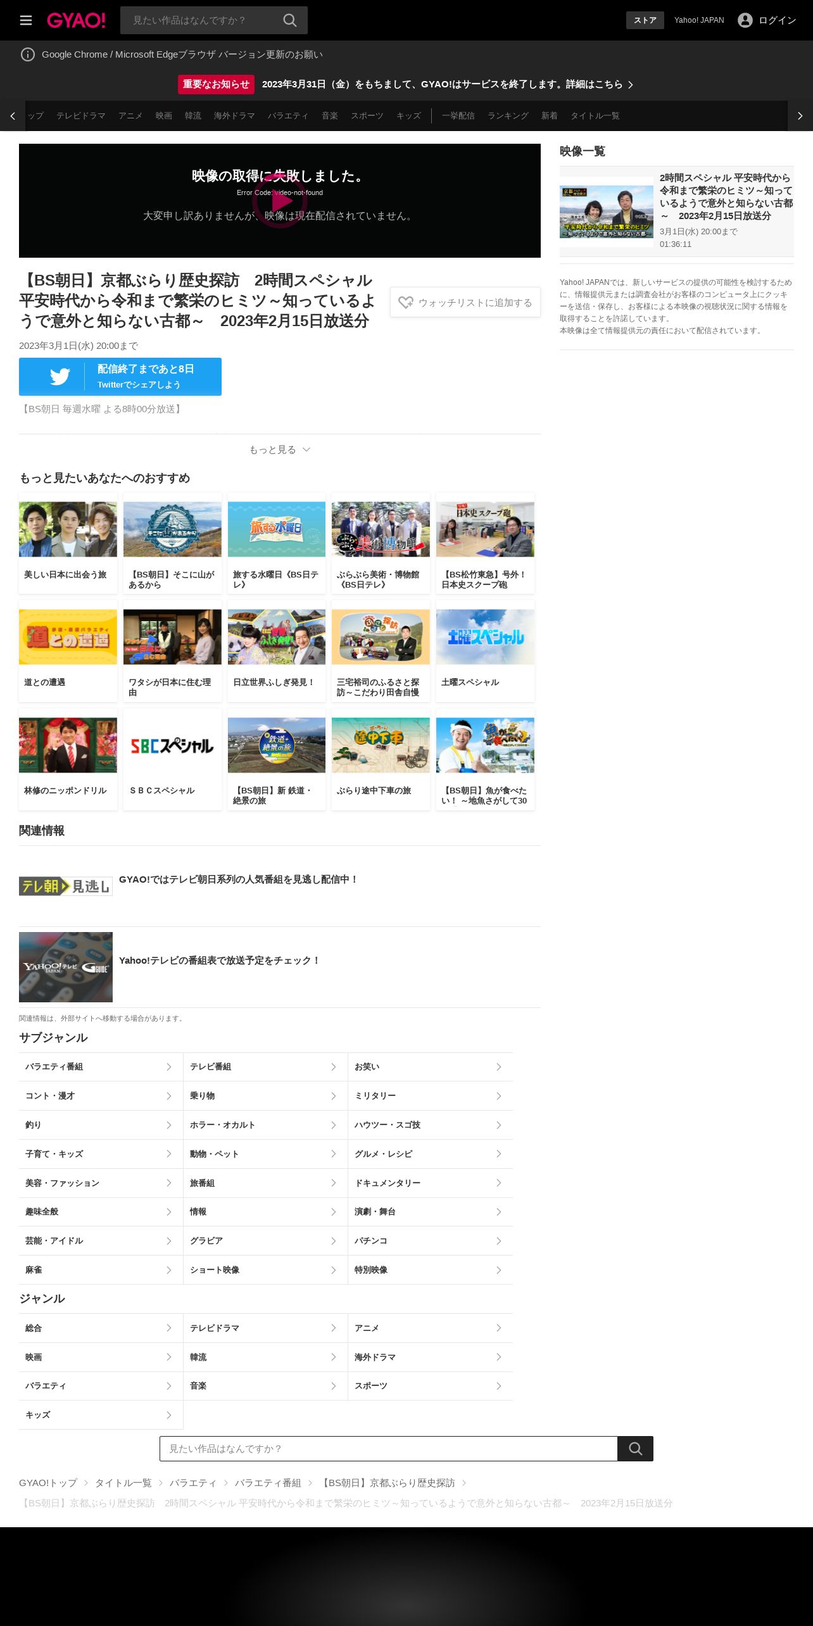813x1626 pixels.
Task: Click the Twitter bird share icon
Action: pos(60,377)
